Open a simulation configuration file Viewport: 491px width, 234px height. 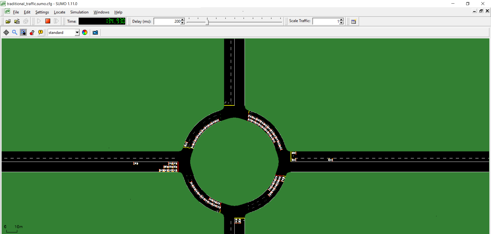[8, 21]
